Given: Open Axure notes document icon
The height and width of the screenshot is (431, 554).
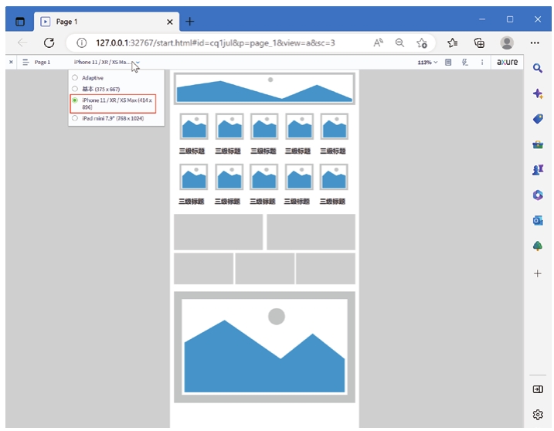Looking at the screenshot, I should pos(448,62).
